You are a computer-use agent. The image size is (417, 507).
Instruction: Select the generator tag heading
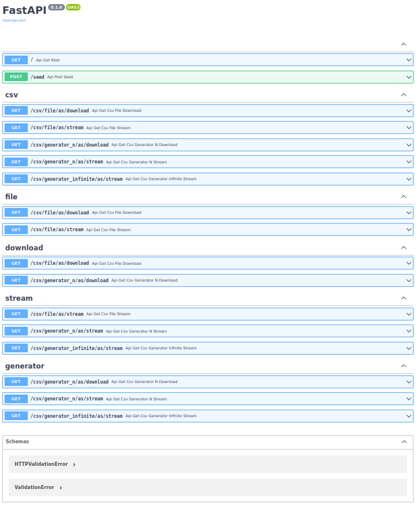(x=25, y=366)
